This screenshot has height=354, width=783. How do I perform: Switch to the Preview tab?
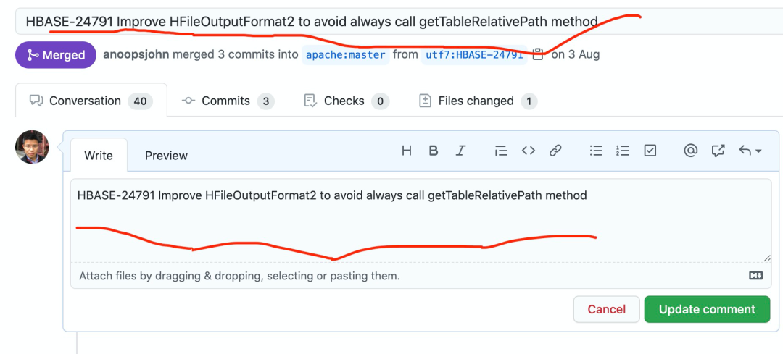tap(166, 156)
